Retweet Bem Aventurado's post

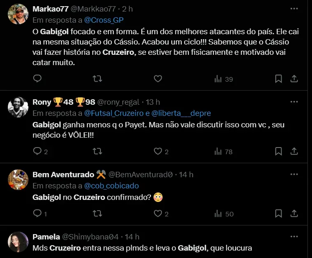(98, 213)
